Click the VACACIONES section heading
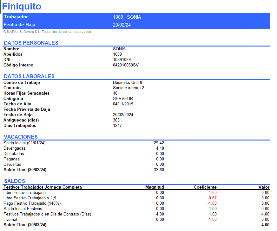 pos(21,137)
